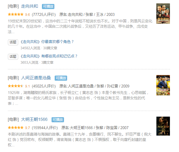Click the 9.7 rating score
The width and height of the screenshot is (179, 152).
click(x=27, y=128)
